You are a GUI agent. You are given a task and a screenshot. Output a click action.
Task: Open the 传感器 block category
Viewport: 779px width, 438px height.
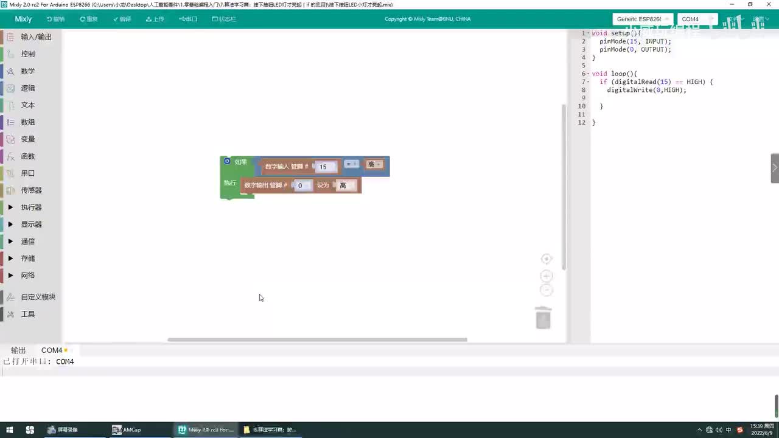[x=30, y=190]
